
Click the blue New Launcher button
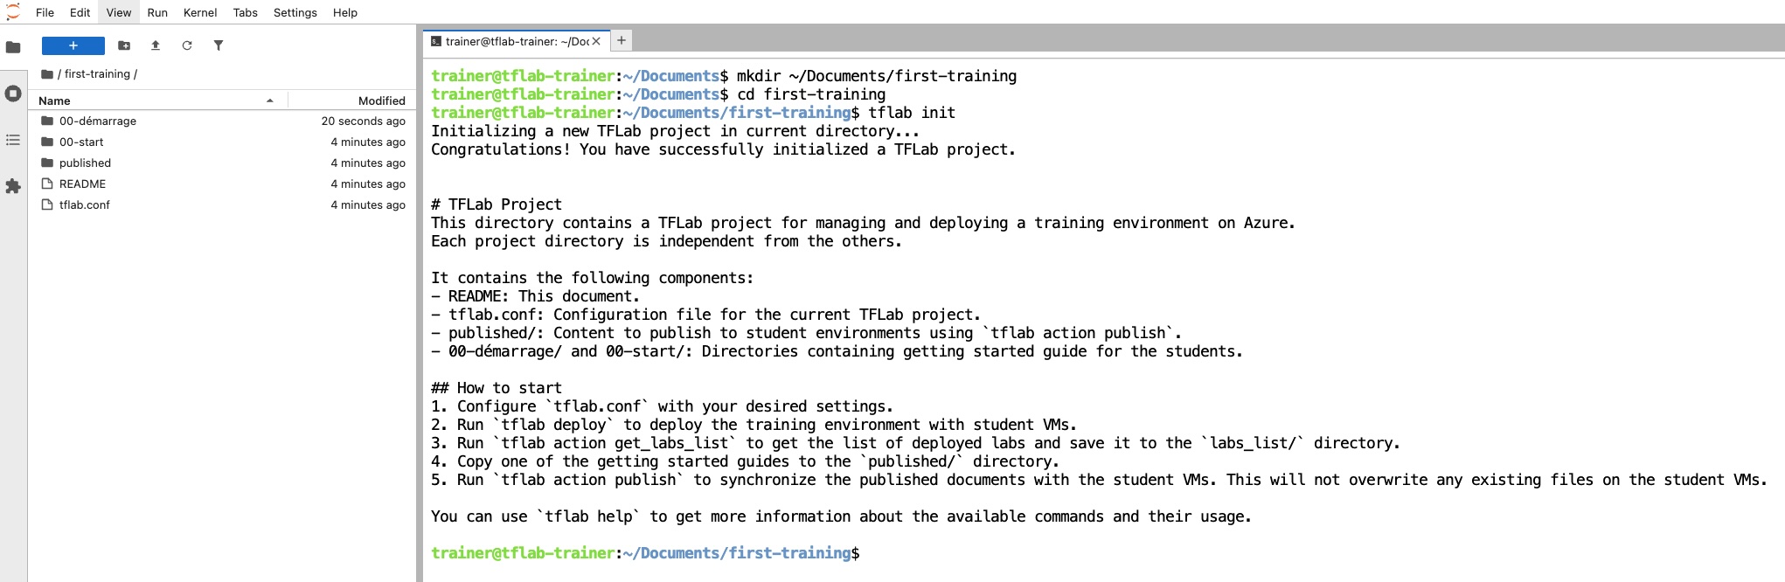pos(73,45)
